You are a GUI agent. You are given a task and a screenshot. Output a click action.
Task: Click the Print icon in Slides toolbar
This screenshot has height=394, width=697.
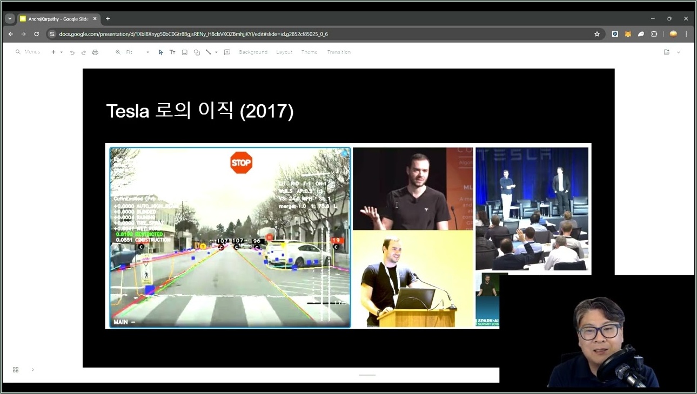coord(95,52)
